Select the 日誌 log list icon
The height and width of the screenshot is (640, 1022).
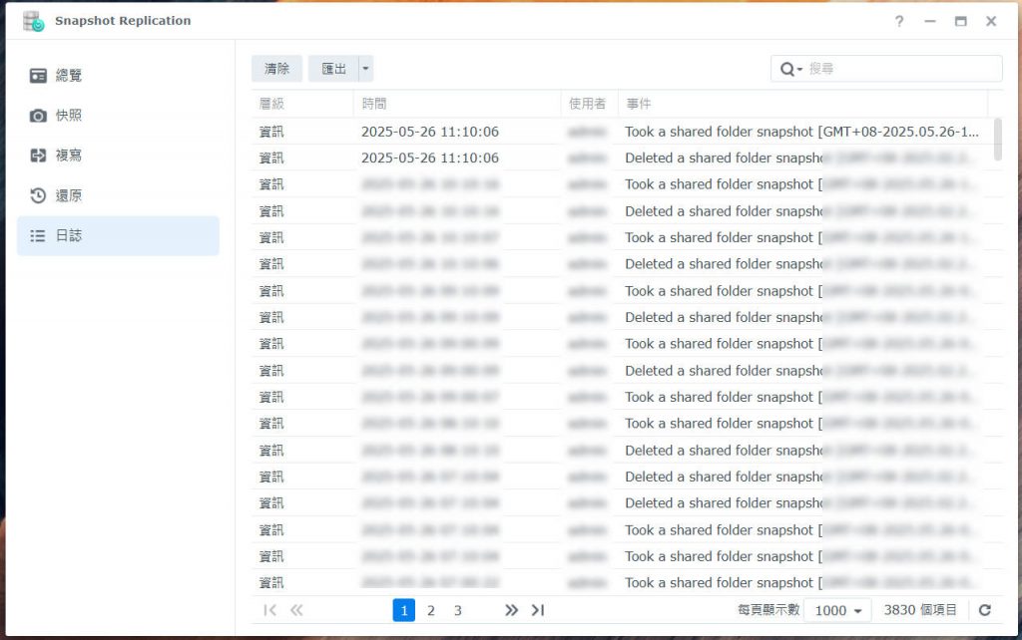point(38,235)
